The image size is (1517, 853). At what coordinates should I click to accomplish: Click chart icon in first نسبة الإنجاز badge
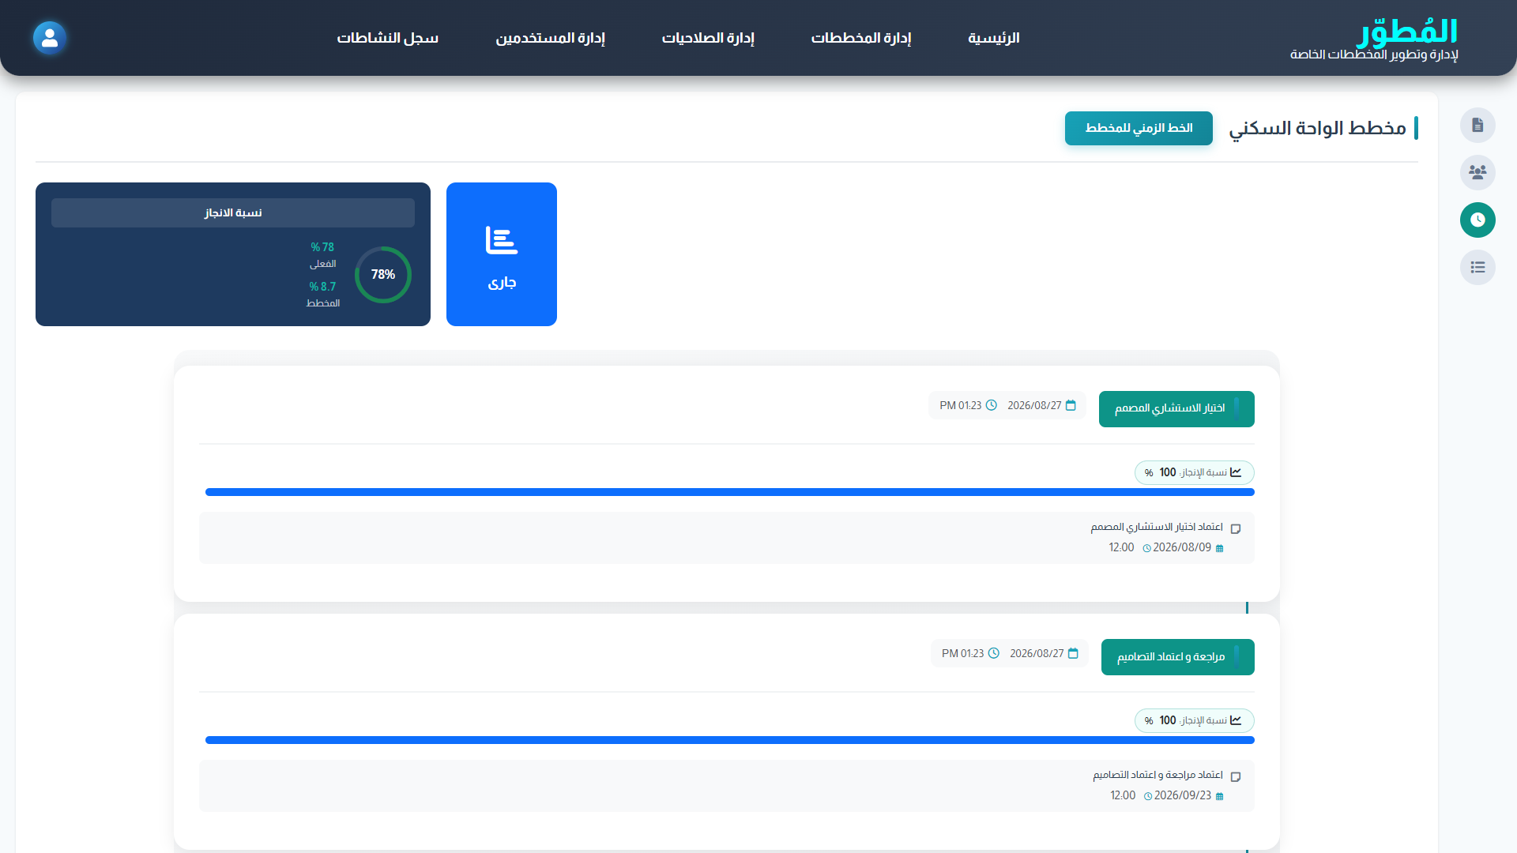point(1236,472)
